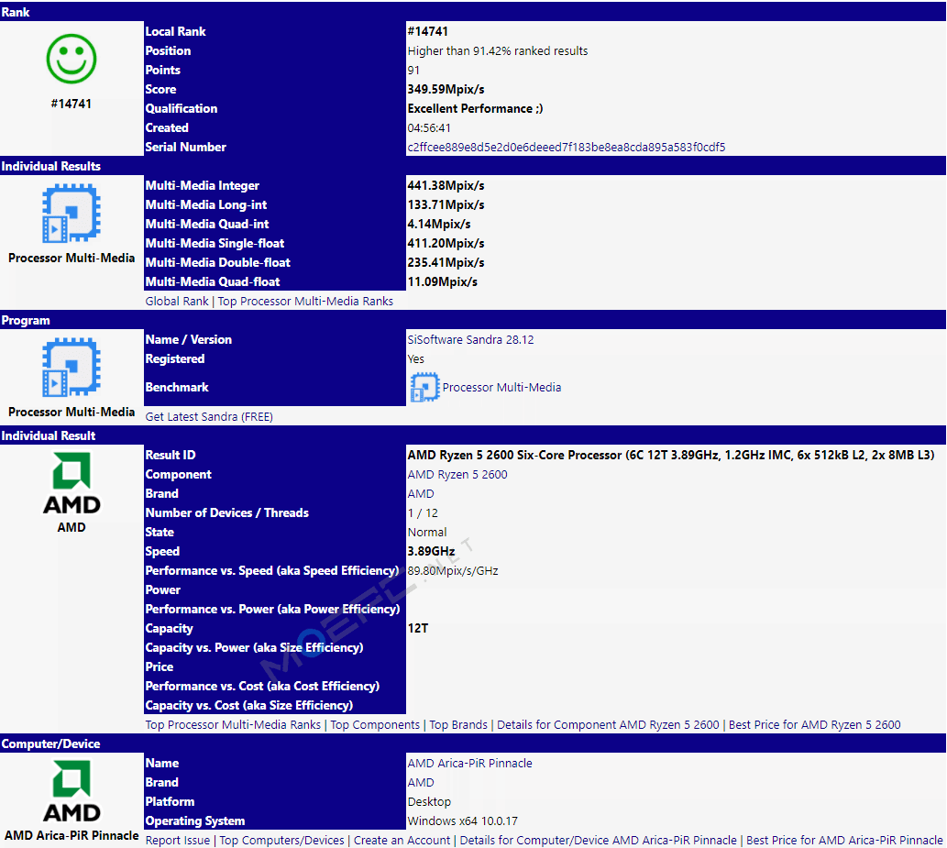Open the SiSoftware Sandra 28.12 link
Screen dimensions: 947x848
pyautogui.click(x=470, y=339)
